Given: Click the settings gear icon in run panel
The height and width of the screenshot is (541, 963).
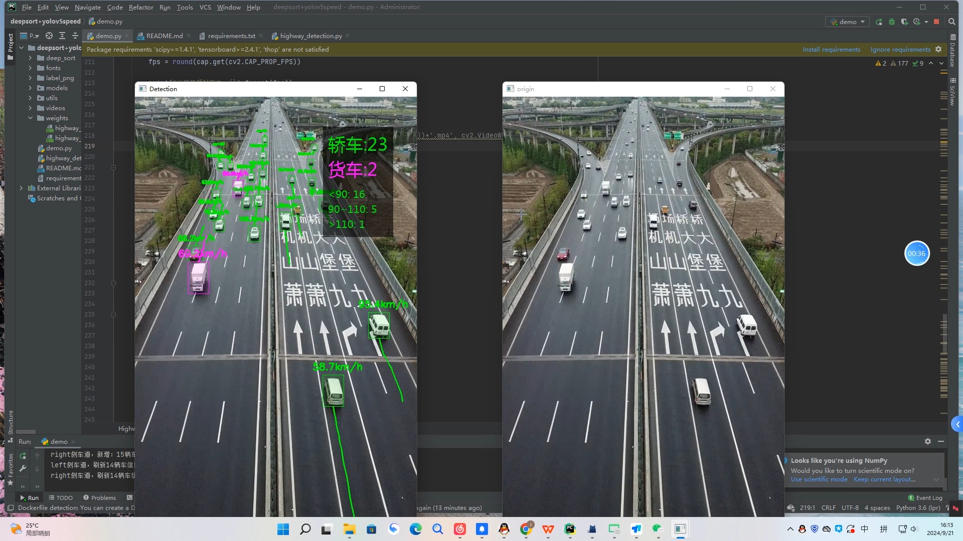Looking at the screenshot, I should tap(927, 441).
